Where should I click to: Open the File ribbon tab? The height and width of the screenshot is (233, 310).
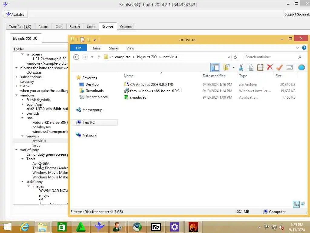tap(79, 48)
